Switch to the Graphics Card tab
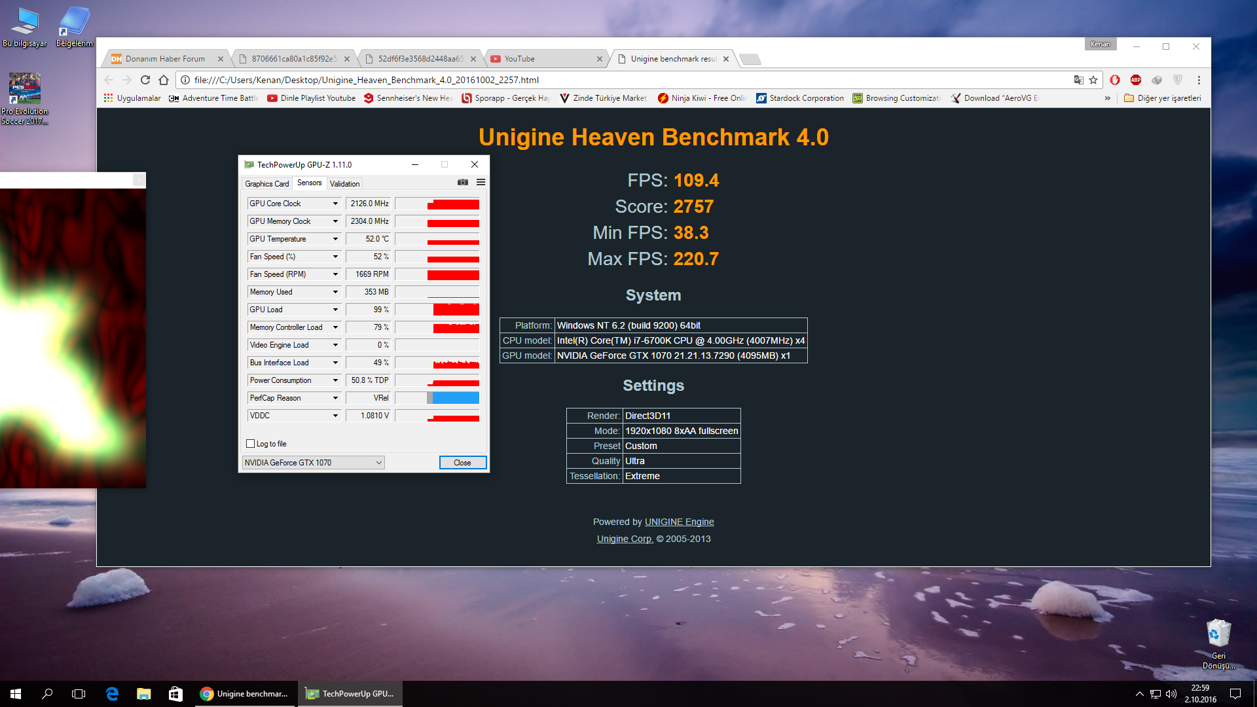Viewport: 1257px width, 707px height. coord(266,184)
